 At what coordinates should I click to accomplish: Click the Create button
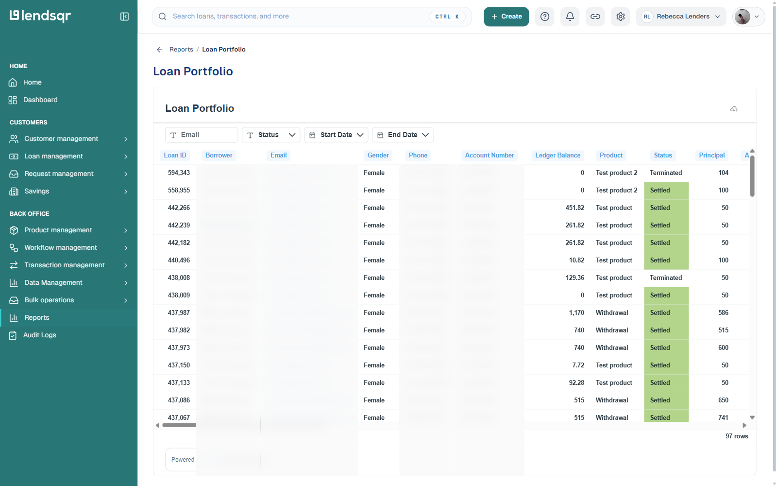pyautogui.click(x=506, y=17)
